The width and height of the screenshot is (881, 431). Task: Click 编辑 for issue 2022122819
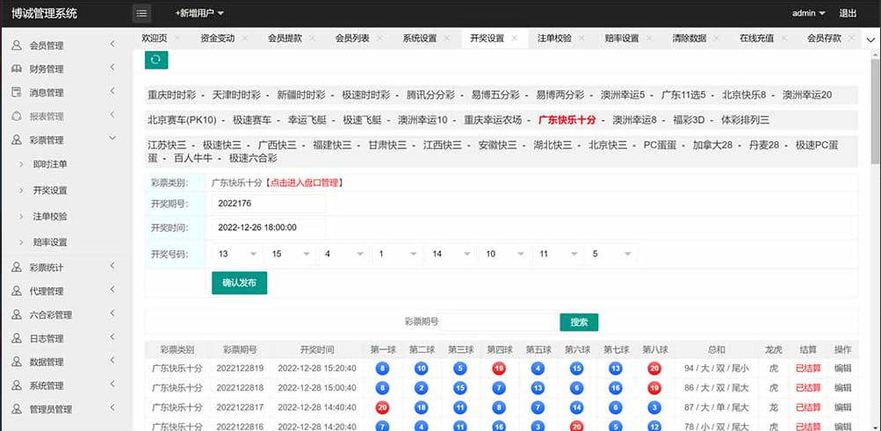842,369
